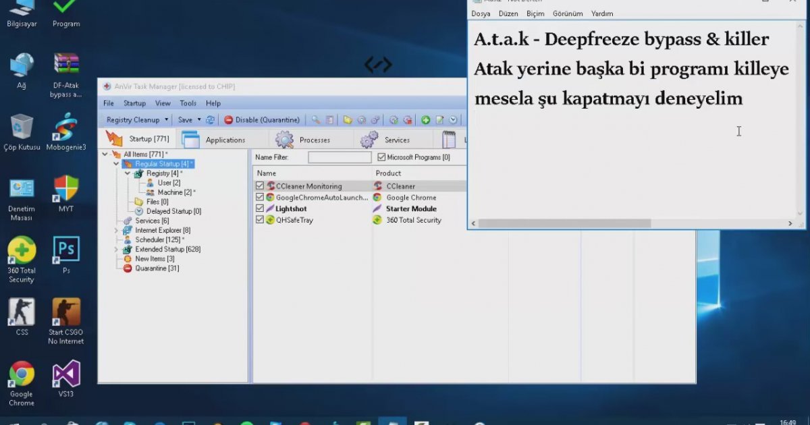Click Notepad's horizontal scrollbar thumb
This screenshot has width=810, height=425.
point(566,223)
